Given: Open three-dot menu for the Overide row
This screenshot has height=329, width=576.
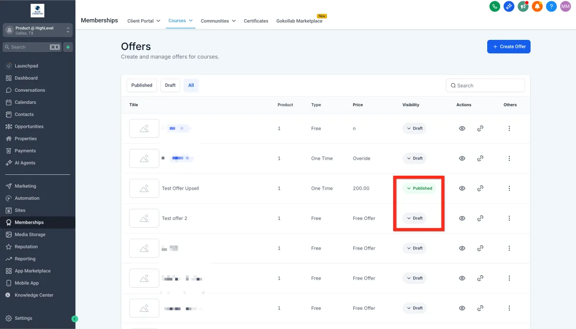Looking at the screenshot, I should point(509,158).
